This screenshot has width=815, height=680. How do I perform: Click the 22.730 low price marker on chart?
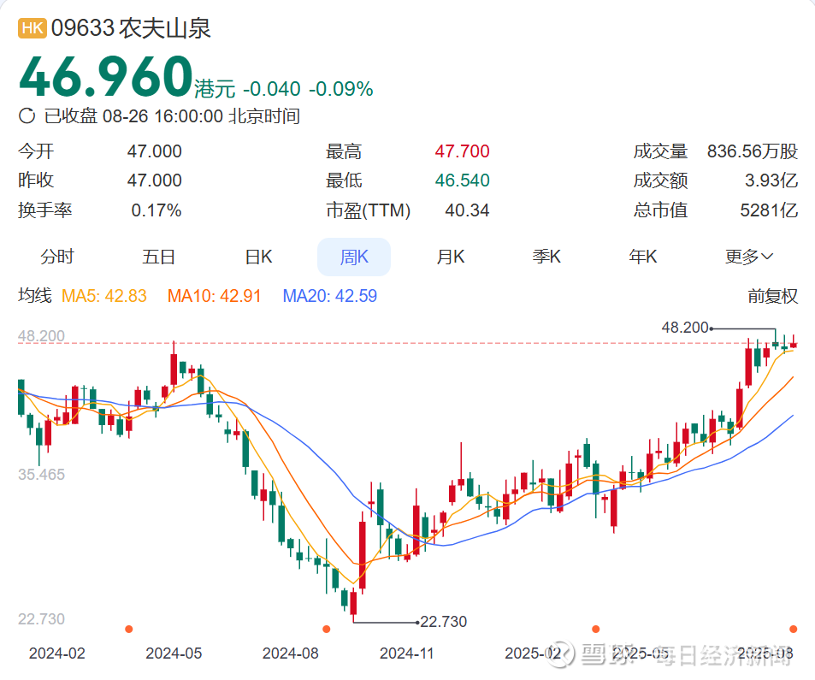pyautogui.click(x=443, y=621)
